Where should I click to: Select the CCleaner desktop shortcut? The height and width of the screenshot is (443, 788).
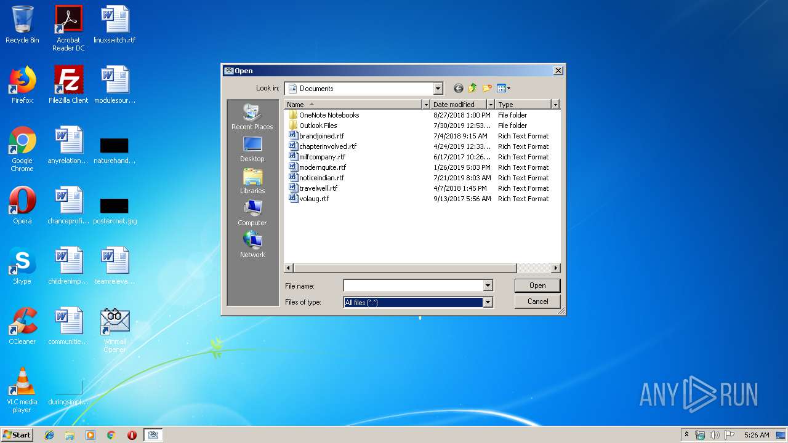pos(22,326)
